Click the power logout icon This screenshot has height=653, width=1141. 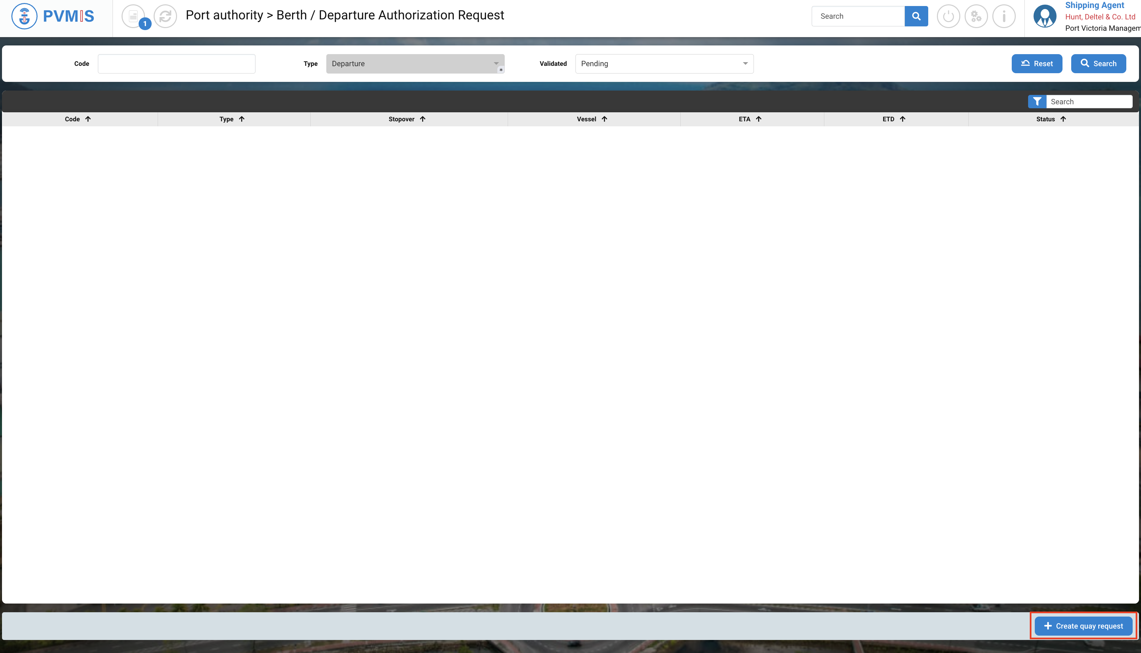point(948,17)
